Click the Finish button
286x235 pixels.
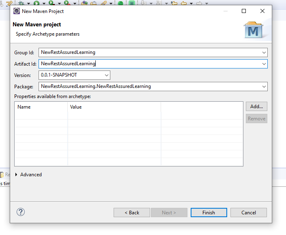coord(209,212)
